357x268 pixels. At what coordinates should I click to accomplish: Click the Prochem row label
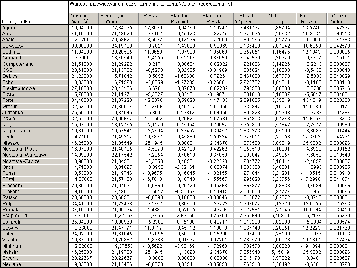[35, 186]
